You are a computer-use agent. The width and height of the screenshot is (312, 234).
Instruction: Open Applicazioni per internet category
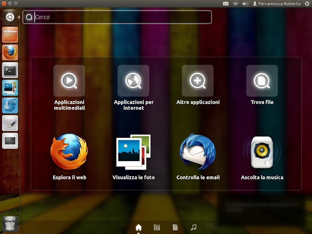[133, 87]
